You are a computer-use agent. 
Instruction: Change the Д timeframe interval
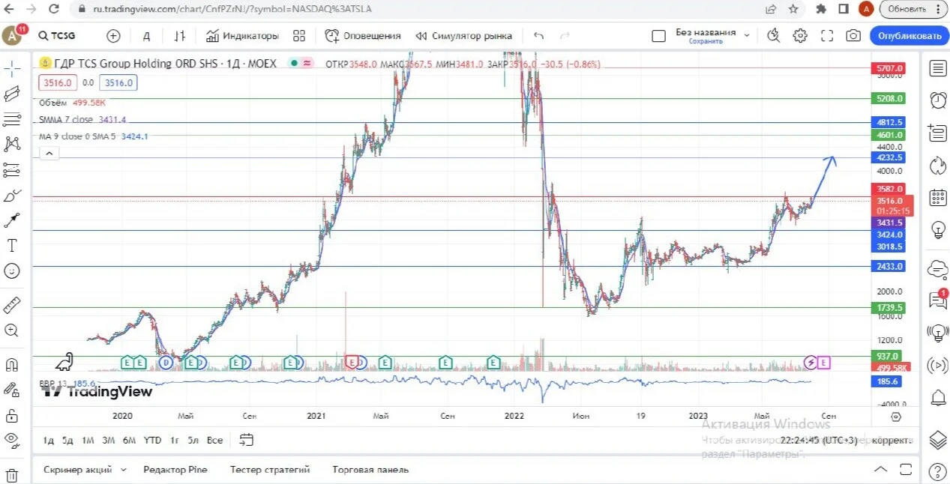(x=147, y=35)
